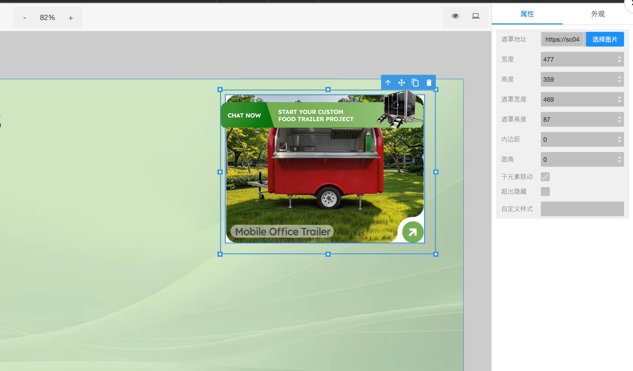This screenshot has height=371, width=633.
Task: Click the move element cross-arrows icon
Action: 401,83
